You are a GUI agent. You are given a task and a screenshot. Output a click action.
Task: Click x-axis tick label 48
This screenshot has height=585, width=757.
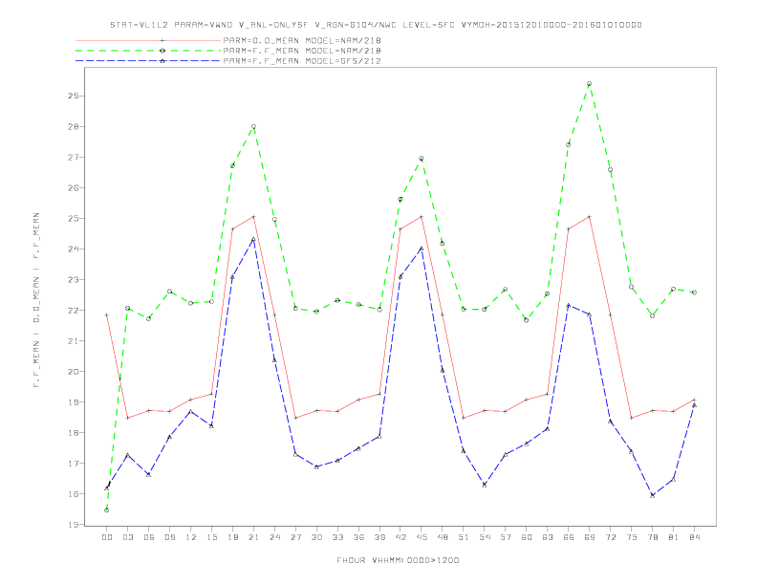click(443, 537)
